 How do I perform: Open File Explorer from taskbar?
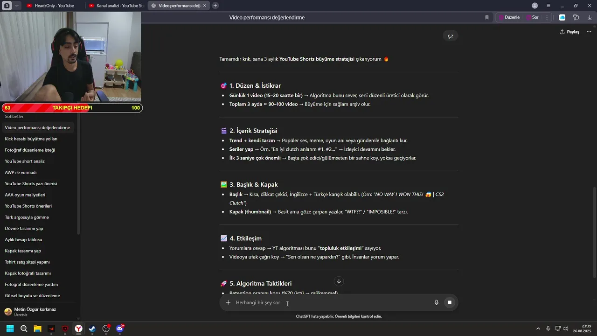coord(37,329)
